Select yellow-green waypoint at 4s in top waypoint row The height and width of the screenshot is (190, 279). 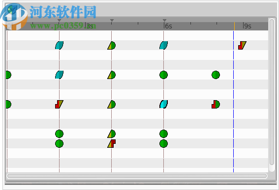(111, 45)
